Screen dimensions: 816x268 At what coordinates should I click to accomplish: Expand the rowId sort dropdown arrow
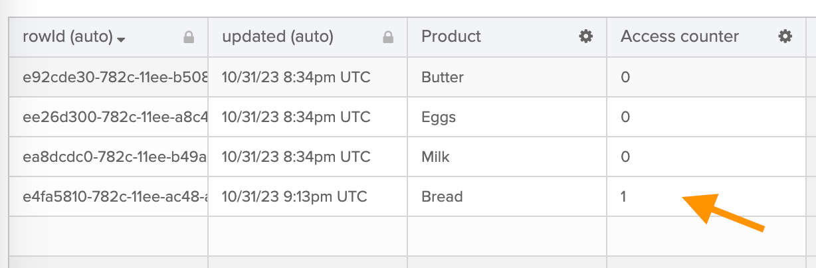point(121,39)
